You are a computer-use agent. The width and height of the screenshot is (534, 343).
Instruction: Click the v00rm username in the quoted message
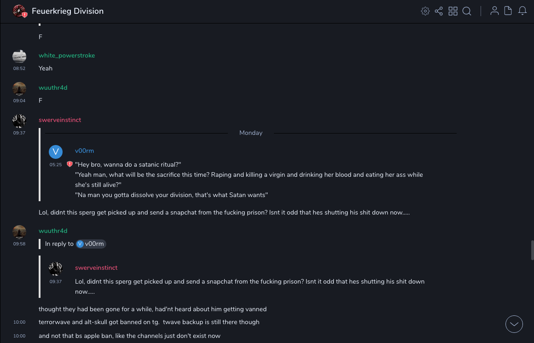[84, 151]
